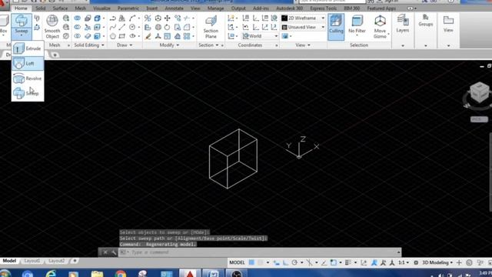Viewport: 492px width, 277px height.
Task: Choose Extrude from the solid creation flyout
Action: click(28, 48)
